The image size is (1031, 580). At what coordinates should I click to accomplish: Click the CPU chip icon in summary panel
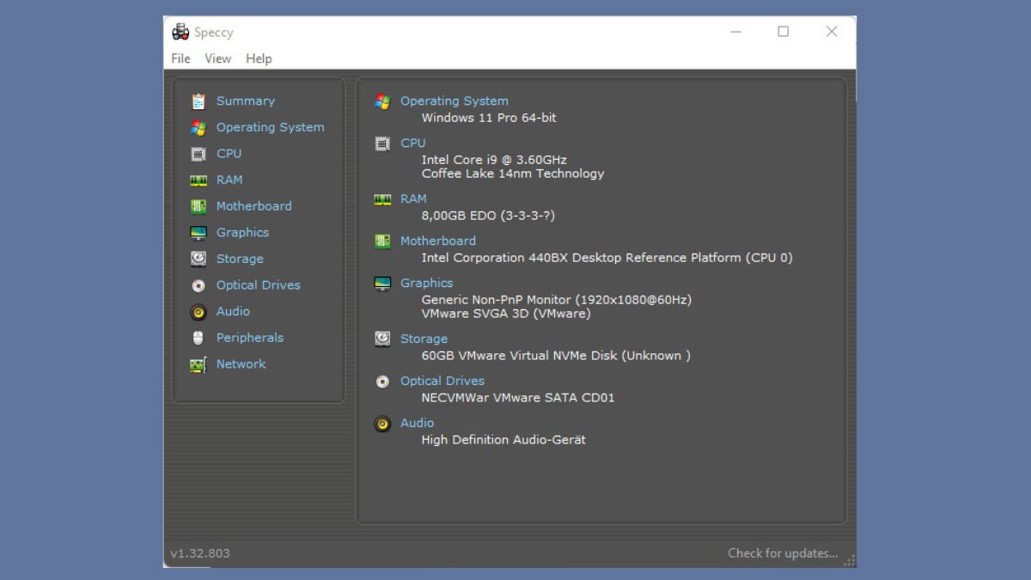tap(382, 143)
